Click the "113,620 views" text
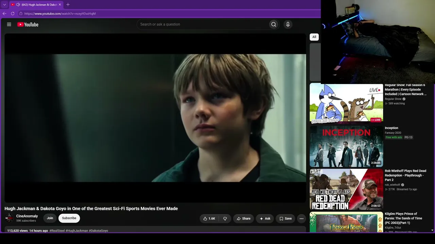Screen dimensions: 435x244 point(17,231)
